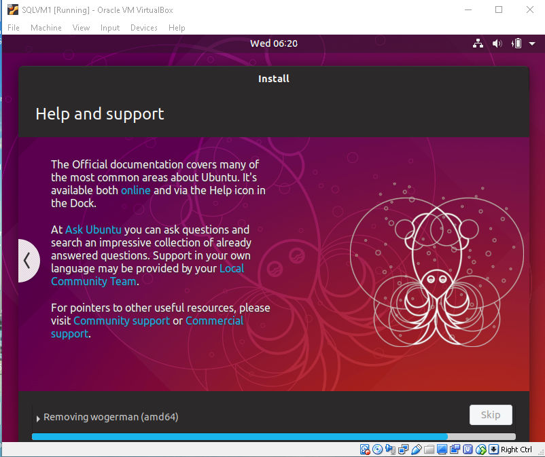Click the shared folders status icon
The height and width of the screenshot is (457, 545).
pyautogui.click(x=429, y=450)
